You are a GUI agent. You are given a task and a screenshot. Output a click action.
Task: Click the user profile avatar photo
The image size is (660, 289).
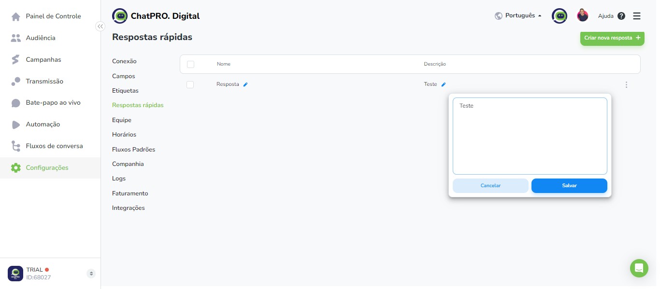point(583,15)
